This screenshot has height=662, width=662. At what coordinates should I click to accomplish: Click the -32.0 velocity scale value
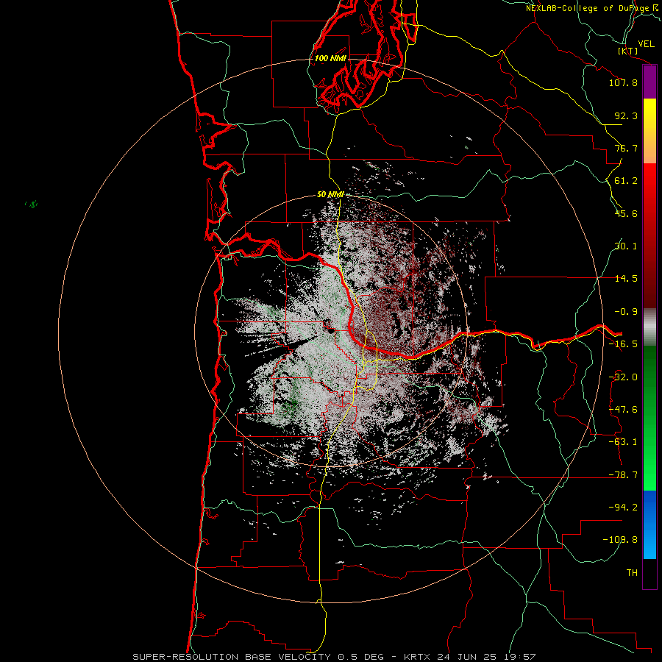click(623, 377)
